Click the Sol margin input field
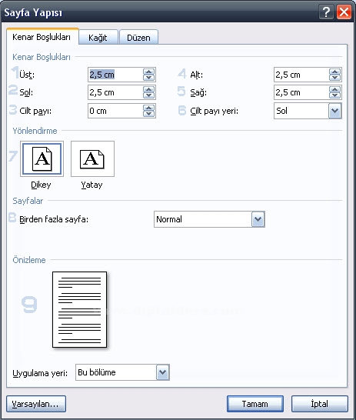This screenshot has width=356, height=420. point(115,92)
